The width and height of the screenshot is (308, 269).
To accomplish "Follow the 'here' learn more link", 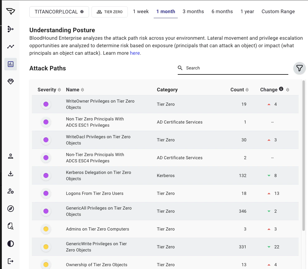I will tap(135, 53).
